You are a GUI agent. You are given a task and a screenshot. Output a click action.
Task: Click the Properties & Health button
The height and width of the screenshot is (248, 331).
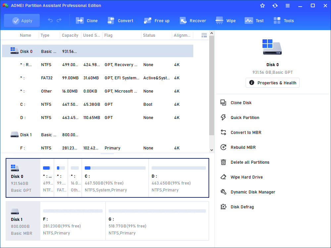click(x=272, y=83)
